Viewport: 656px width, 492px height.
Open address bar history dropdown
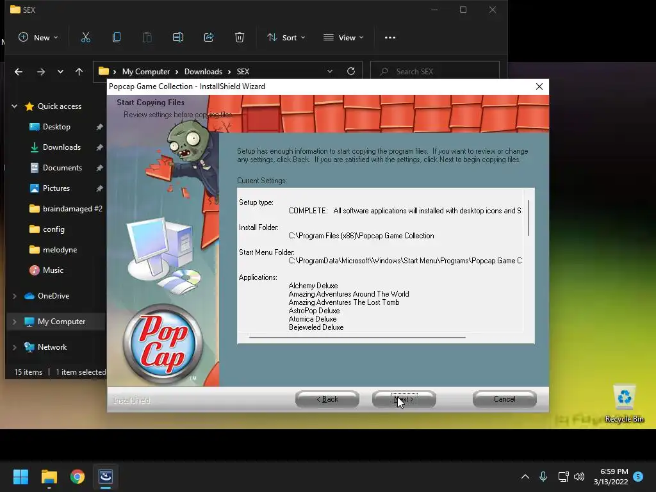pyautogui.click(x=330, y=71)
